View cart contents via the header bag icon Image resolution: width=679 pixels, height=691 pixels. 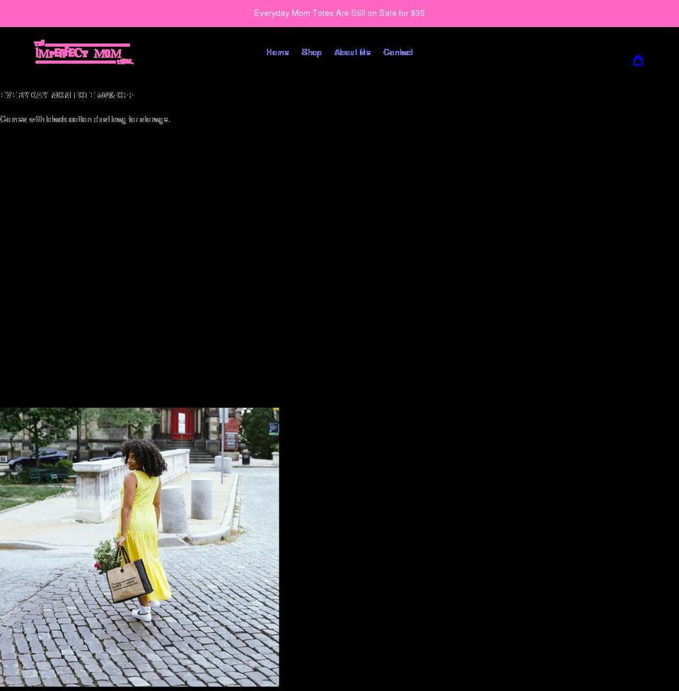638,61
